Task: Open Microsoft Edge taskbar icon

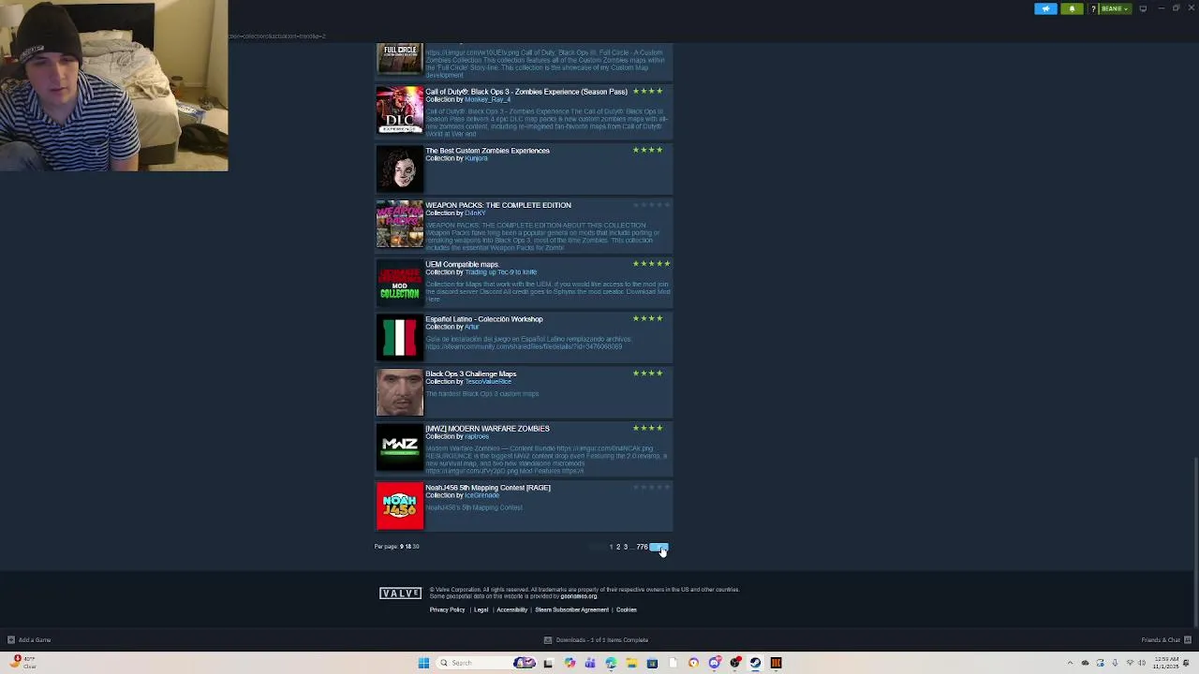Action: (x=611, y=663)
